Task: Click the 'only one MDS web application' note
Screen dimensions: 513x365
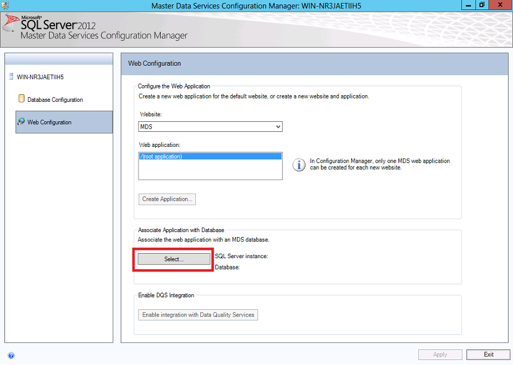Action: [380, 164]
